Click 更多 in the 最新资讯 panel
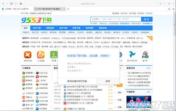The image size is (176, 111). pos(149,68)
